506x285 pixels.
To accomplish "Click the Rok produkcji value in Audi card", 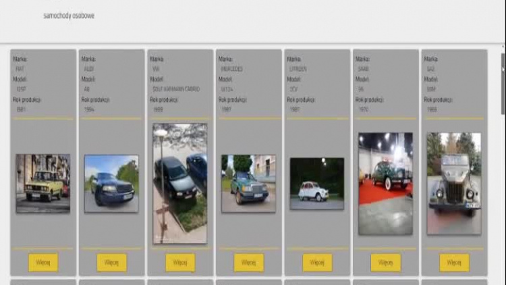I will pos(89,109).
